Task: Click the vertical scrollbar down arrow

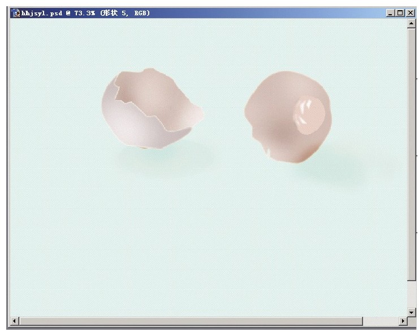Action: [411, 312]
